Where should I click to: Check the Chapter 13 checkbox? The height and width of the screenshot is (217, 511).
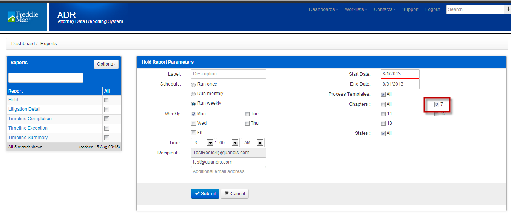[x=383, y=123]
